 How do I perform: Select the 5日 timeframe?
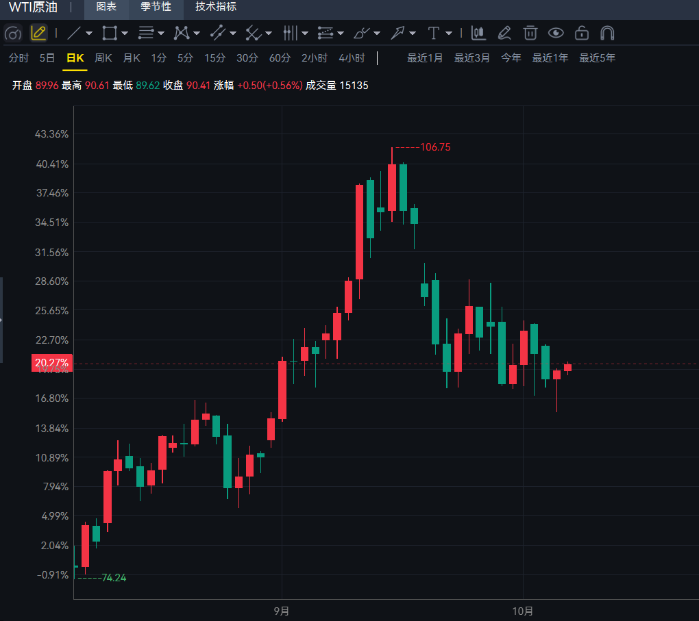coord(47,58)
